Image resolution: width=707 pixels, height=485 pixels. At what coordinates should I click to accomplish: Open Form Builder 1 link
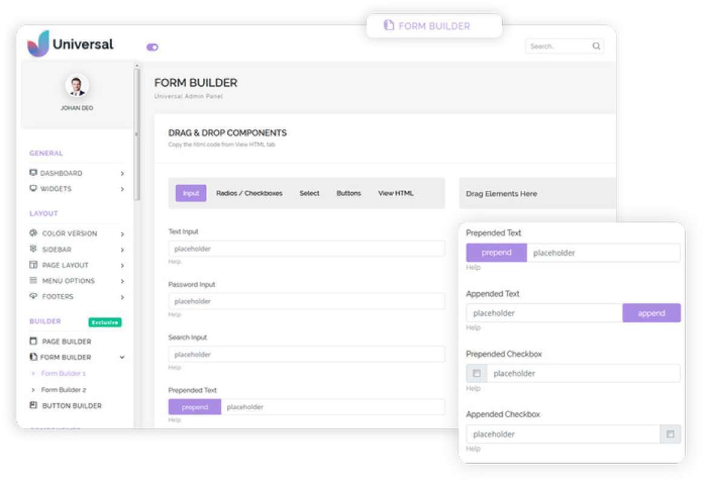click(63, 373)
